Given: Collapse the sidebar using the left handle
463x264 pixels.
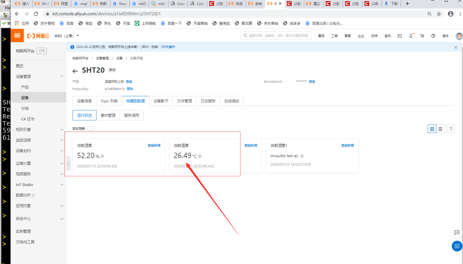Looking at the screenshot, I should click(68, 164).
